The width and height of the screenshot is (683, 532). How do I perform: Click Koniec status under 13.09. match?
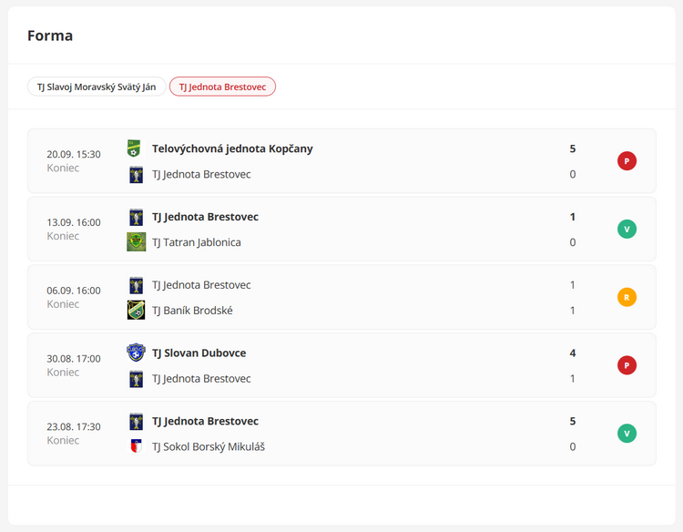(x=63, y=236)
